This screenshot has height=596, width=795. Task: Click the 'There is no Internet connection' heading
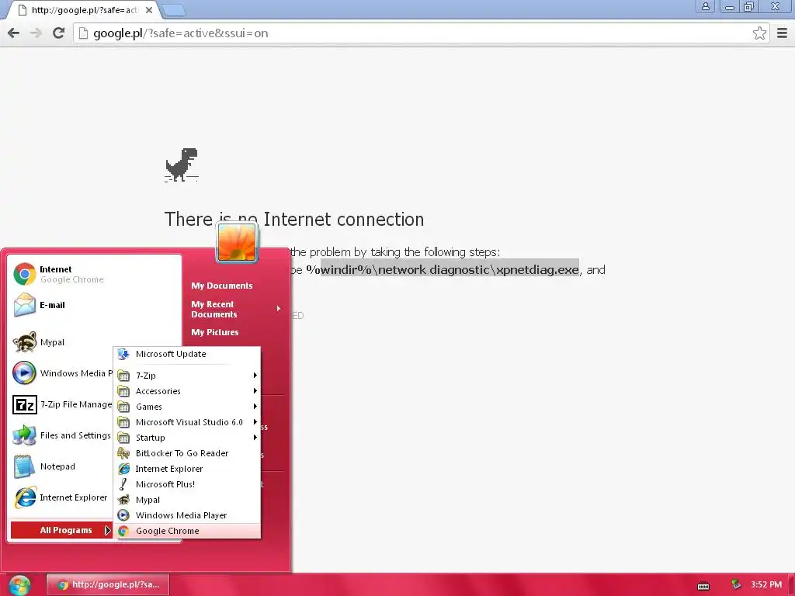(294, 220)
